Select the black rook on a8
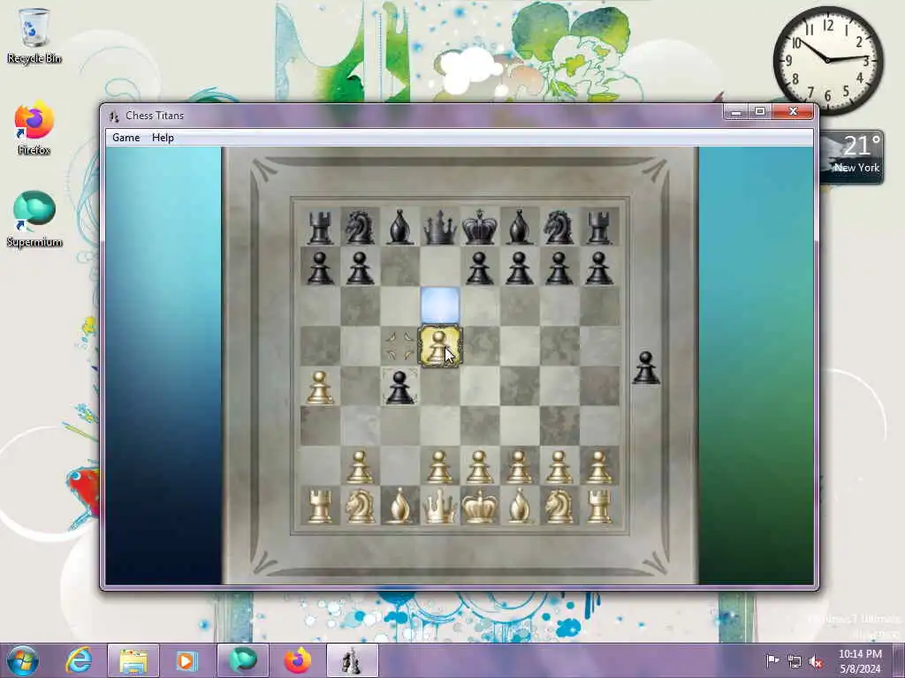 tap(320, 227)
